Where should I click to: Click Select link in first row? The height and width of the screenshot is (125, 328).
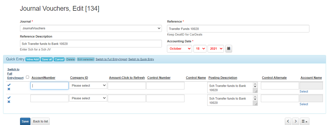click(304, 91)
